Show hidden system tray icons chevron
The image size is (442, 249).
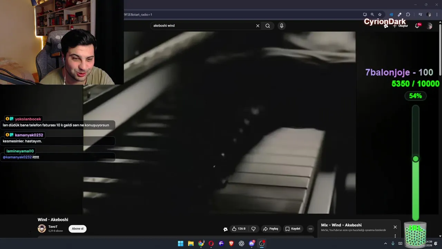[385, 243]
